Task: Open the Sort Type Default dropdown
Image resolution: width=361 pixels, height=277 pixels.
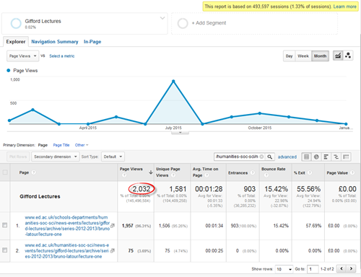Action: coord(113,157)
